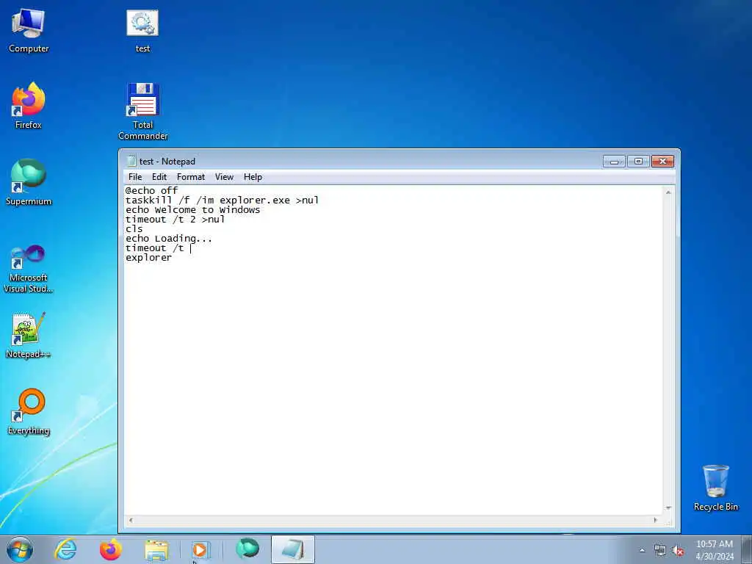Place cursor in 'echo Loading...' line
Viewport: 752px width, 564px height.
point(168,239)
